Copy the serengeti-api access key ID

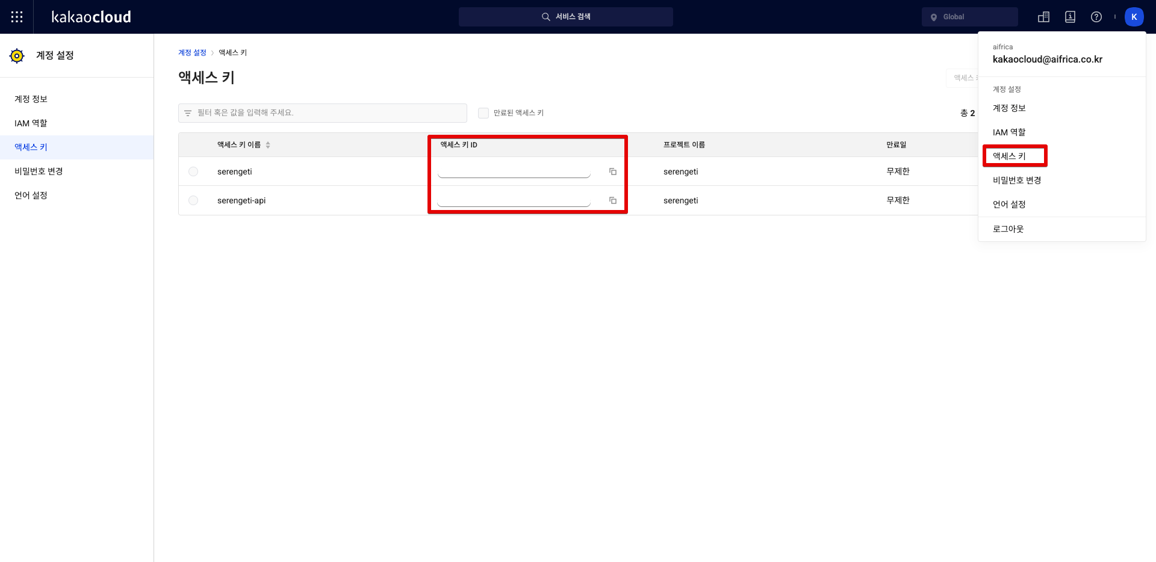pyautogui.click(x=612, y=200)
